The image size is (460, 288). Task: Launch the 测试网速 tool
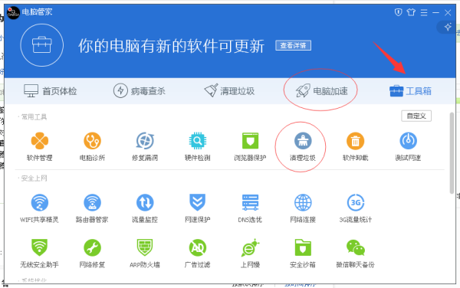408,146
